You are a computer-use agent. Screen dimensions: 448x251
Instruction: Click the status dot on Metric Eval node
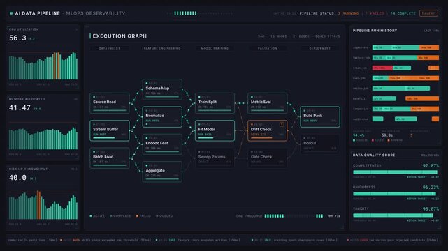pos(252,97)
